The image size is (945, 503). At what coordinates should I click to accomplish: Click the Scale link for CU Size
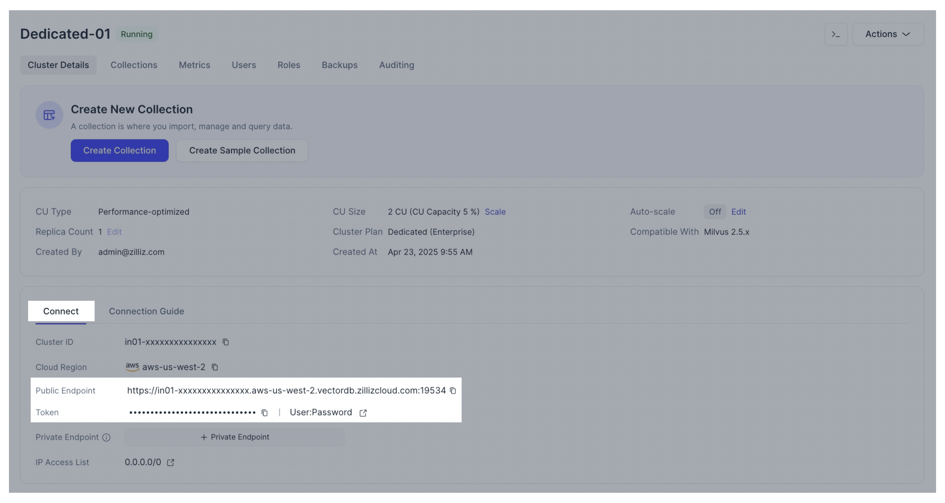495,212
